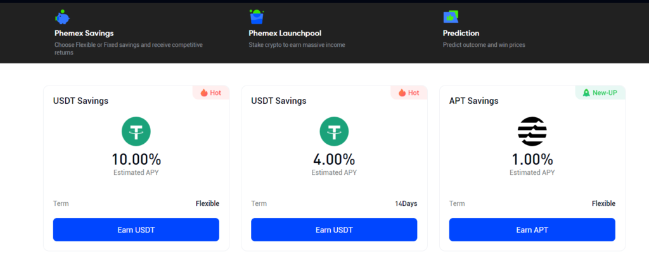Image resolution: width=649 pixels, height=268 pixels.
Task: Click Earn USDT on the 14Days term card
Action: point(334,229)
